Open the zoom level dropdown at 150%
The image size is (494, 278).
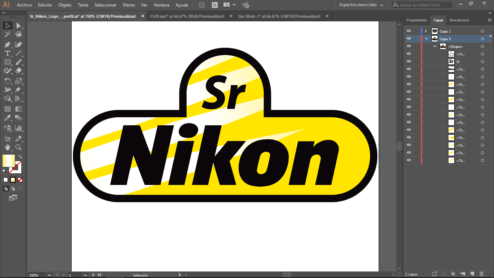(x=49, y=275)
